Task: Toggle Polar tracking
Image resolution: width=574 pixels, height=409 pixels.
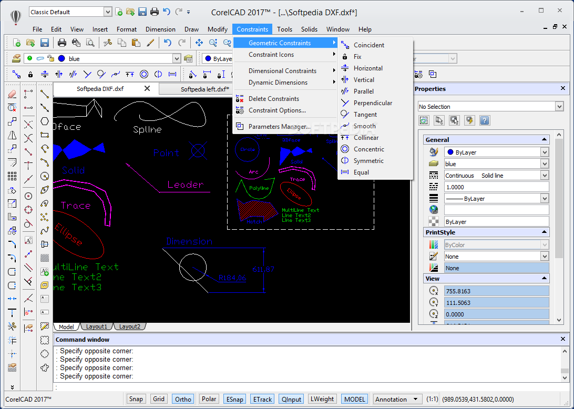Action: [209, 399]
